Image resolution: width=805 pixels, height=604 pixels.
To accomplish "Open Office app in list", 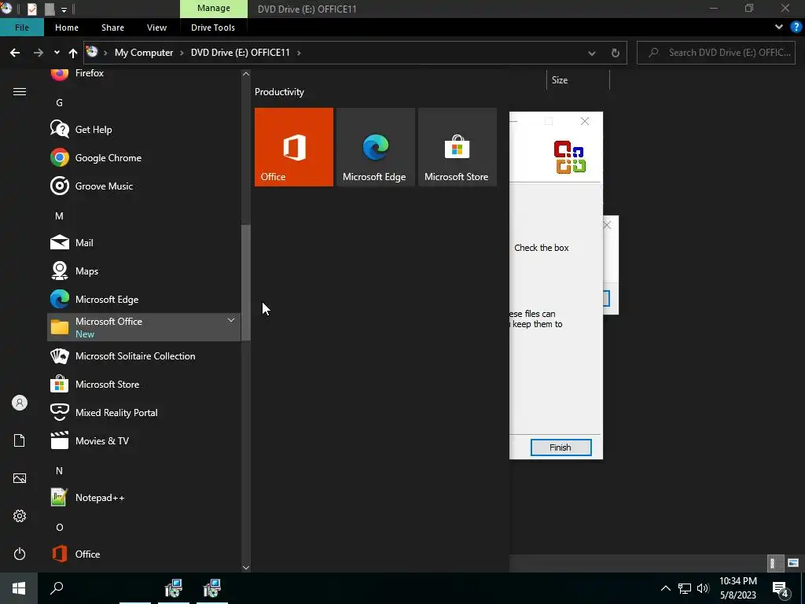I will click(x=144, y=554).
